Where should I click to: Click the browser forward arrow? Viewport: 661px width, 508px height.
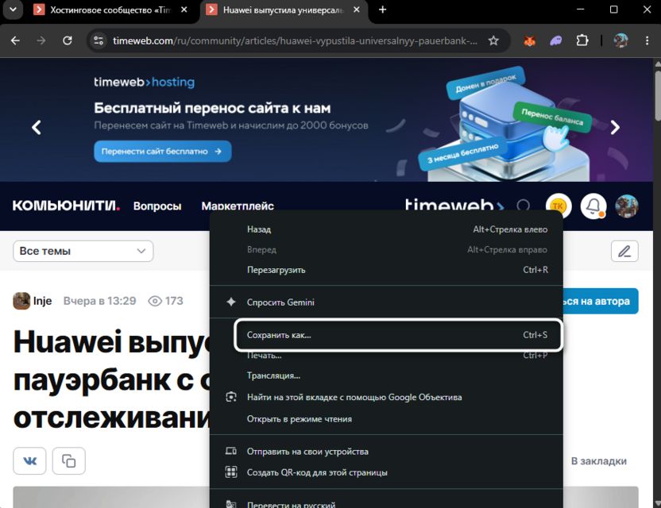[41, 40]
